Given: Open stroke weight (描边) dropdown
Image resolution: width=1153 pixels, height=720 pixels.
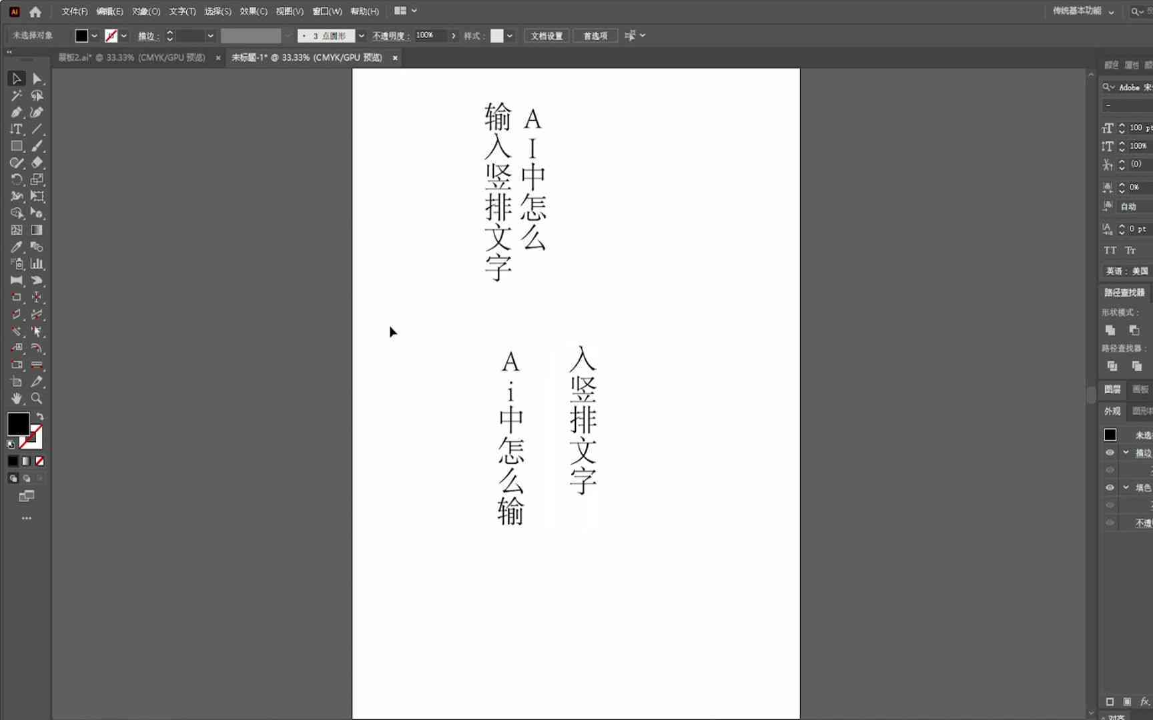Looking at the screenshot, I should point(210,36).
